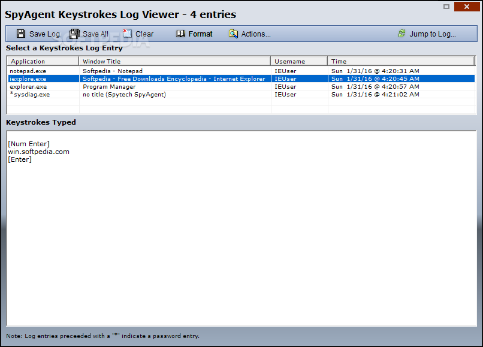Click IEUser in the sysdiag.exe row

[285, 94]
